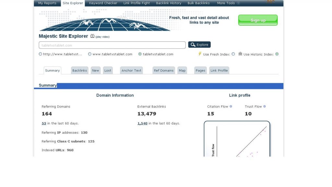The height and width of the screenshot is (187, 332).
Task: Click the green Sign up button
Action: pyautogui.click(x=258, y=20)
